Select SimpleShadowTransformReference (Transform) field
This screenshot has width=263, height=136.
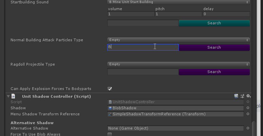(175, 114)
